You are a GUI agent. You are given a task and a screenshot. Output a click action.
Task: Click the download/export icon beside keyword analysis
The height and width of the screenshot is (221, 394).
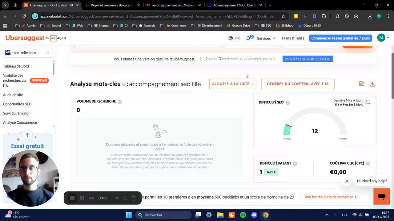click(372, 84)
